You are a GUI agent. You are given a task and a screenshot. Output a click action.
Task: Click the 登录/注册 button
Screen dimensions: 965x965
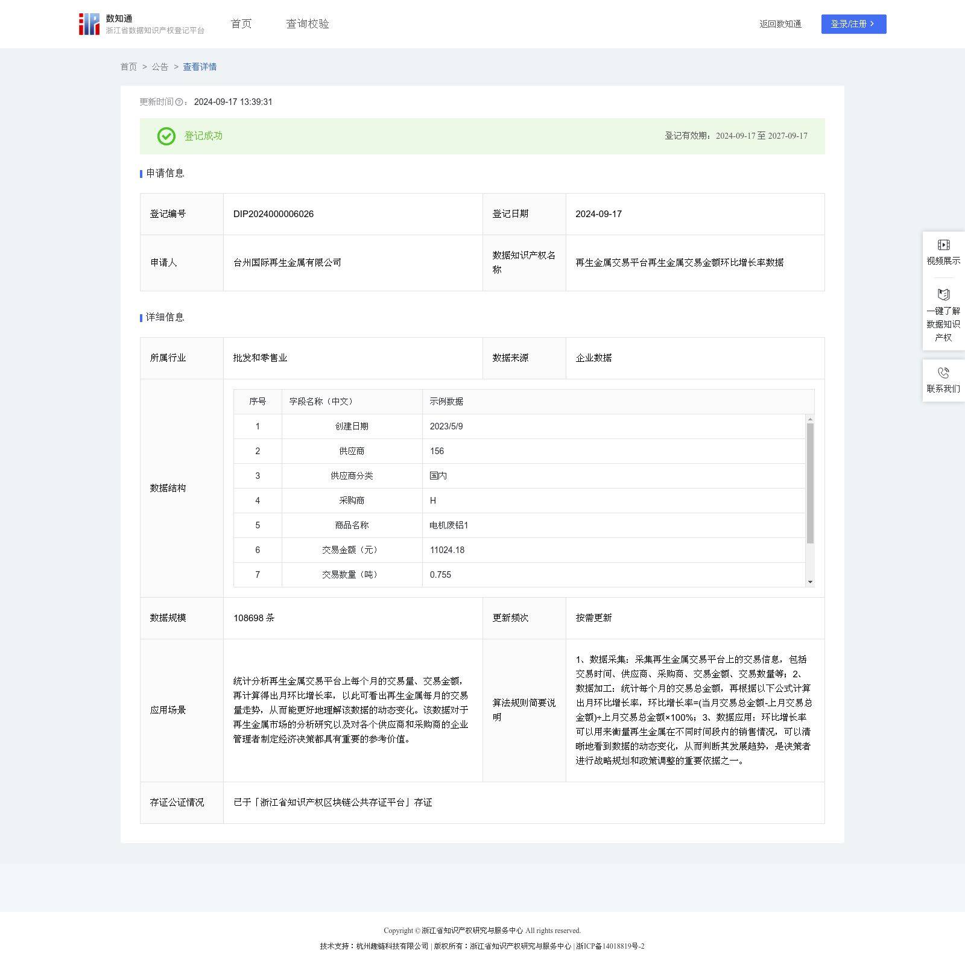click(x=853, y=24)
